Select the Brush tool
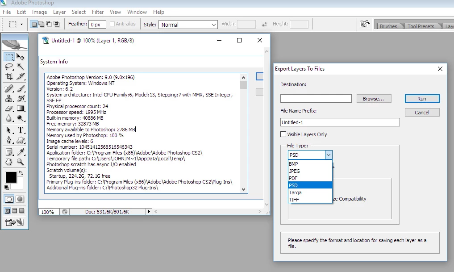The image size is (454, 272). [20, 88]
